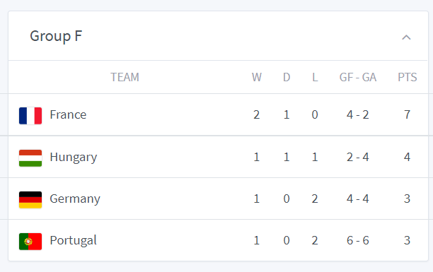
Task: Click the France flag icon
Action: [30, 116]
